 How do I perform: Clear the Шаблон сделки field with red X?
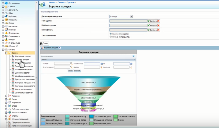coord(158,25)
